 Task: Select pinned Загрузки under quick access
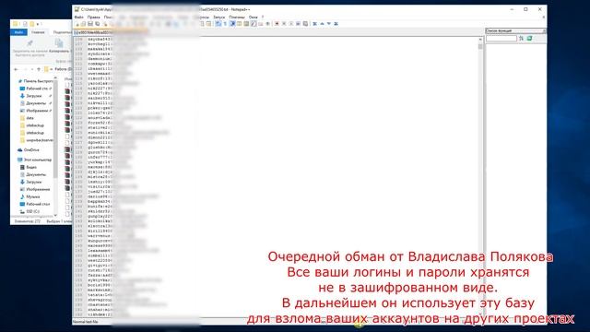click(x=35, y=96)
